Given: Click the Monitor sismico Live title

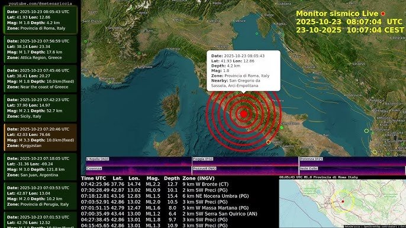Looking at the screenshot, I should click(x=337, y=14).
